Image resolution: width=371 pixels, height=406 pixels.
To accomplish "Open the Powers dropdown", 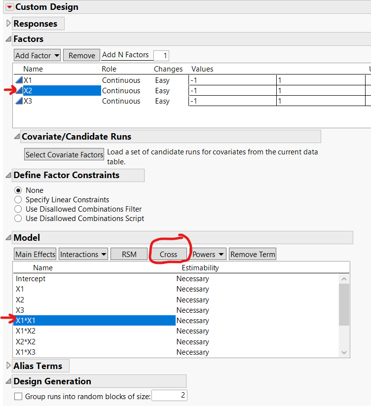I will coord(207,254).
